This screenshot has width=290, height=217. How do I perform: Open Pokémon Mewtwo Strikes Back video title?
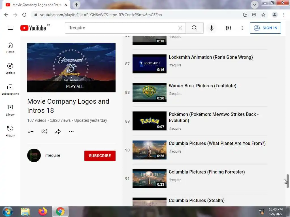[214, 117]
